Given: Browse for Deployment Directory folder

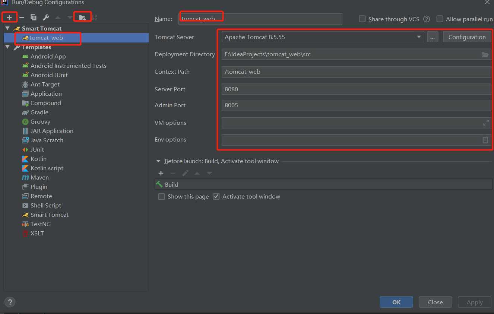Looking at the screenshot, I should coord(485,54).
